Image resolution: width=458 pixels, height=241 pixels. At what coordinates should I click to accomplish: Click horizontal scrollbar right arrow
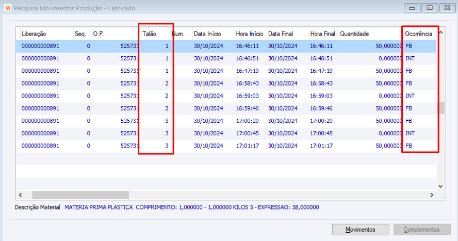pyautogui.click(x=432, y=195)
